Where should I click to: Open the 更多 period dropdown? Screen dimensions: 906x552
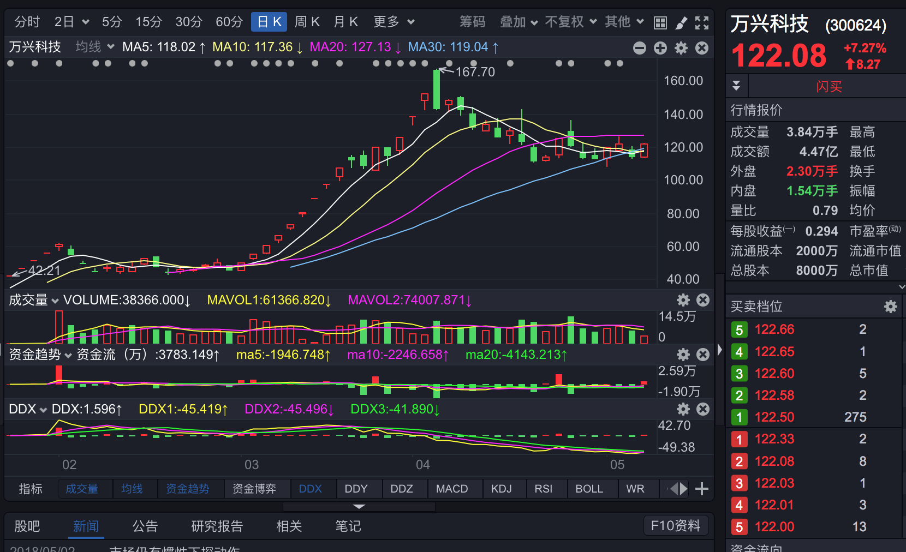[394, 22]
